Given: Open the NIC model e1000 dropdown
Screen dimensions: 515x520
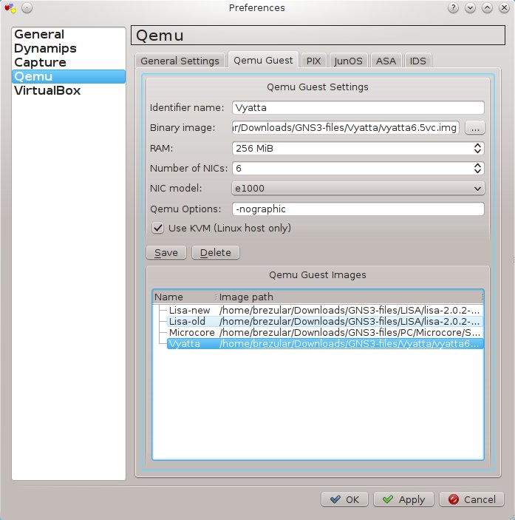Looking at the screenshot, I should point(358,189).
